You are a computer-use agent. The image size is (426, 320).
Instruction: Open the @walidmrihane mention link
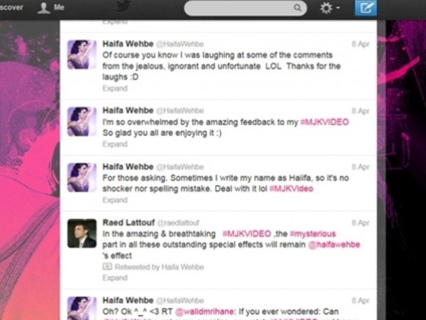click(x=204, y=311)
